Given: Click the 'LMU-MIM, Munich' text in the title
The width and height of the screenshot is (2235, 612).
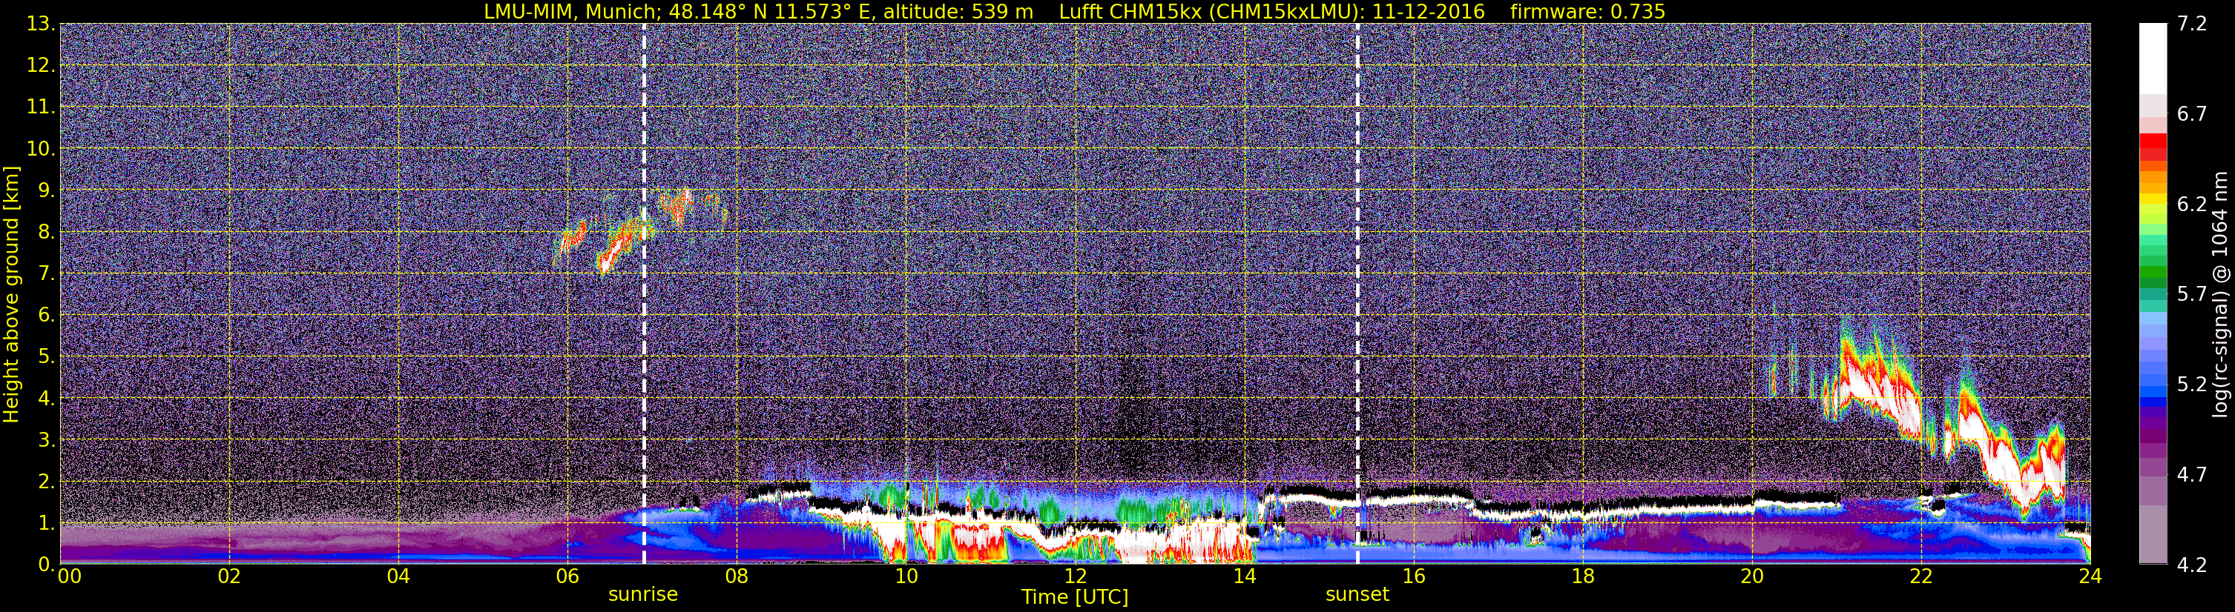Looking at the screenshot, I should 572,11.
